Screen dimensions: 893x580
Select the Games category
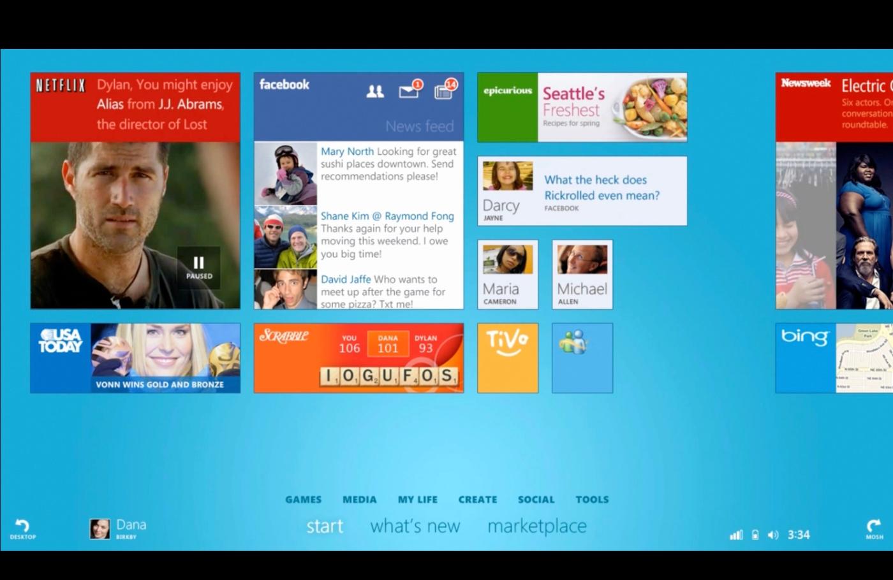tap(304, 500)
